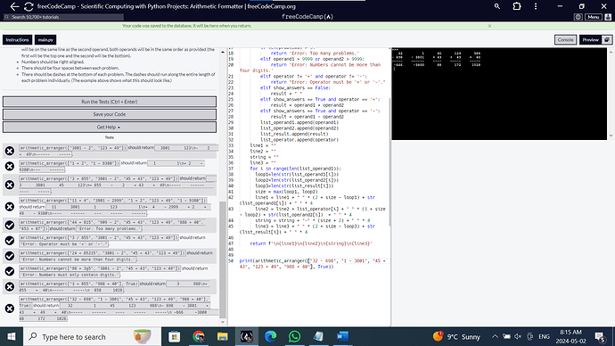Click failed icon for the last "32 - 698" test
Screen dimensions: 615x346
(10, 309)
